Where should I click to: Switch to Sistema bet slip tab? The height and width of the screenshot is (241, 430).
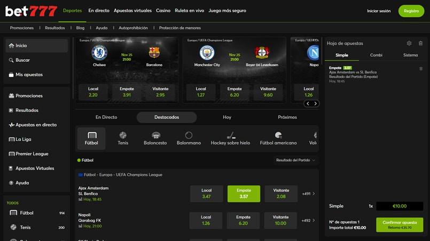pyautogui.click(x=411, y=55)
